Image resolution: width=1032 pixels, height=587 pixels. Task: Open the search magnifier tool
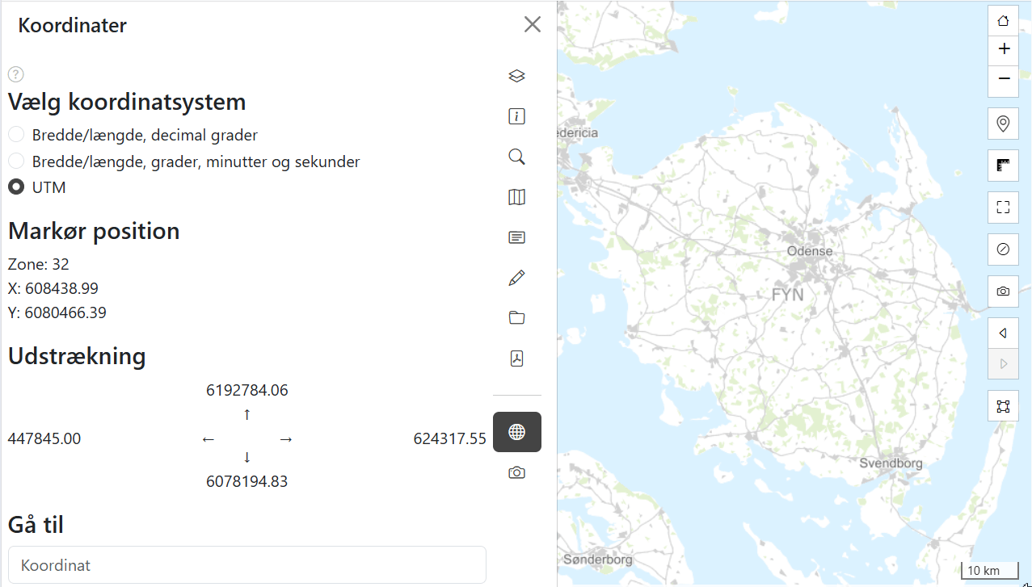(517, 157)
